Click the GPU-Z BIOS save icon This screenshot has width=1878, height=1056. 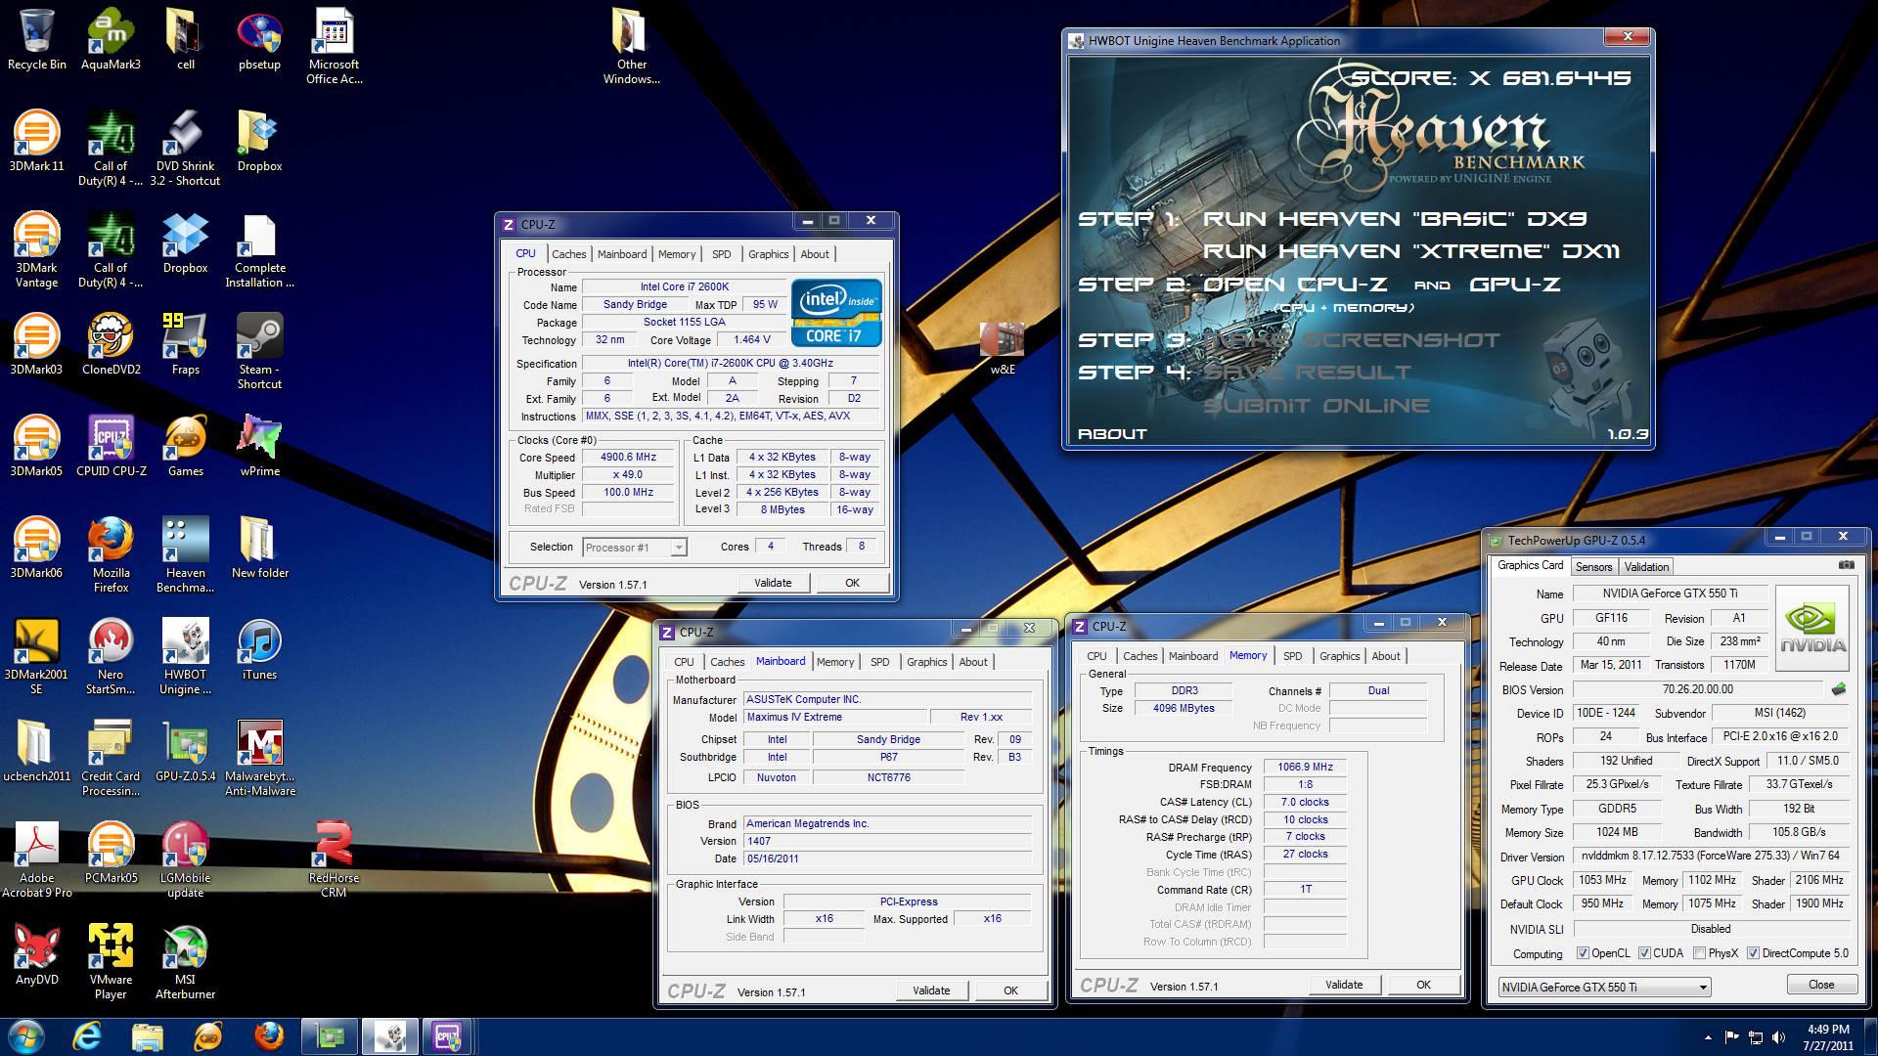tap(1839, 689)
